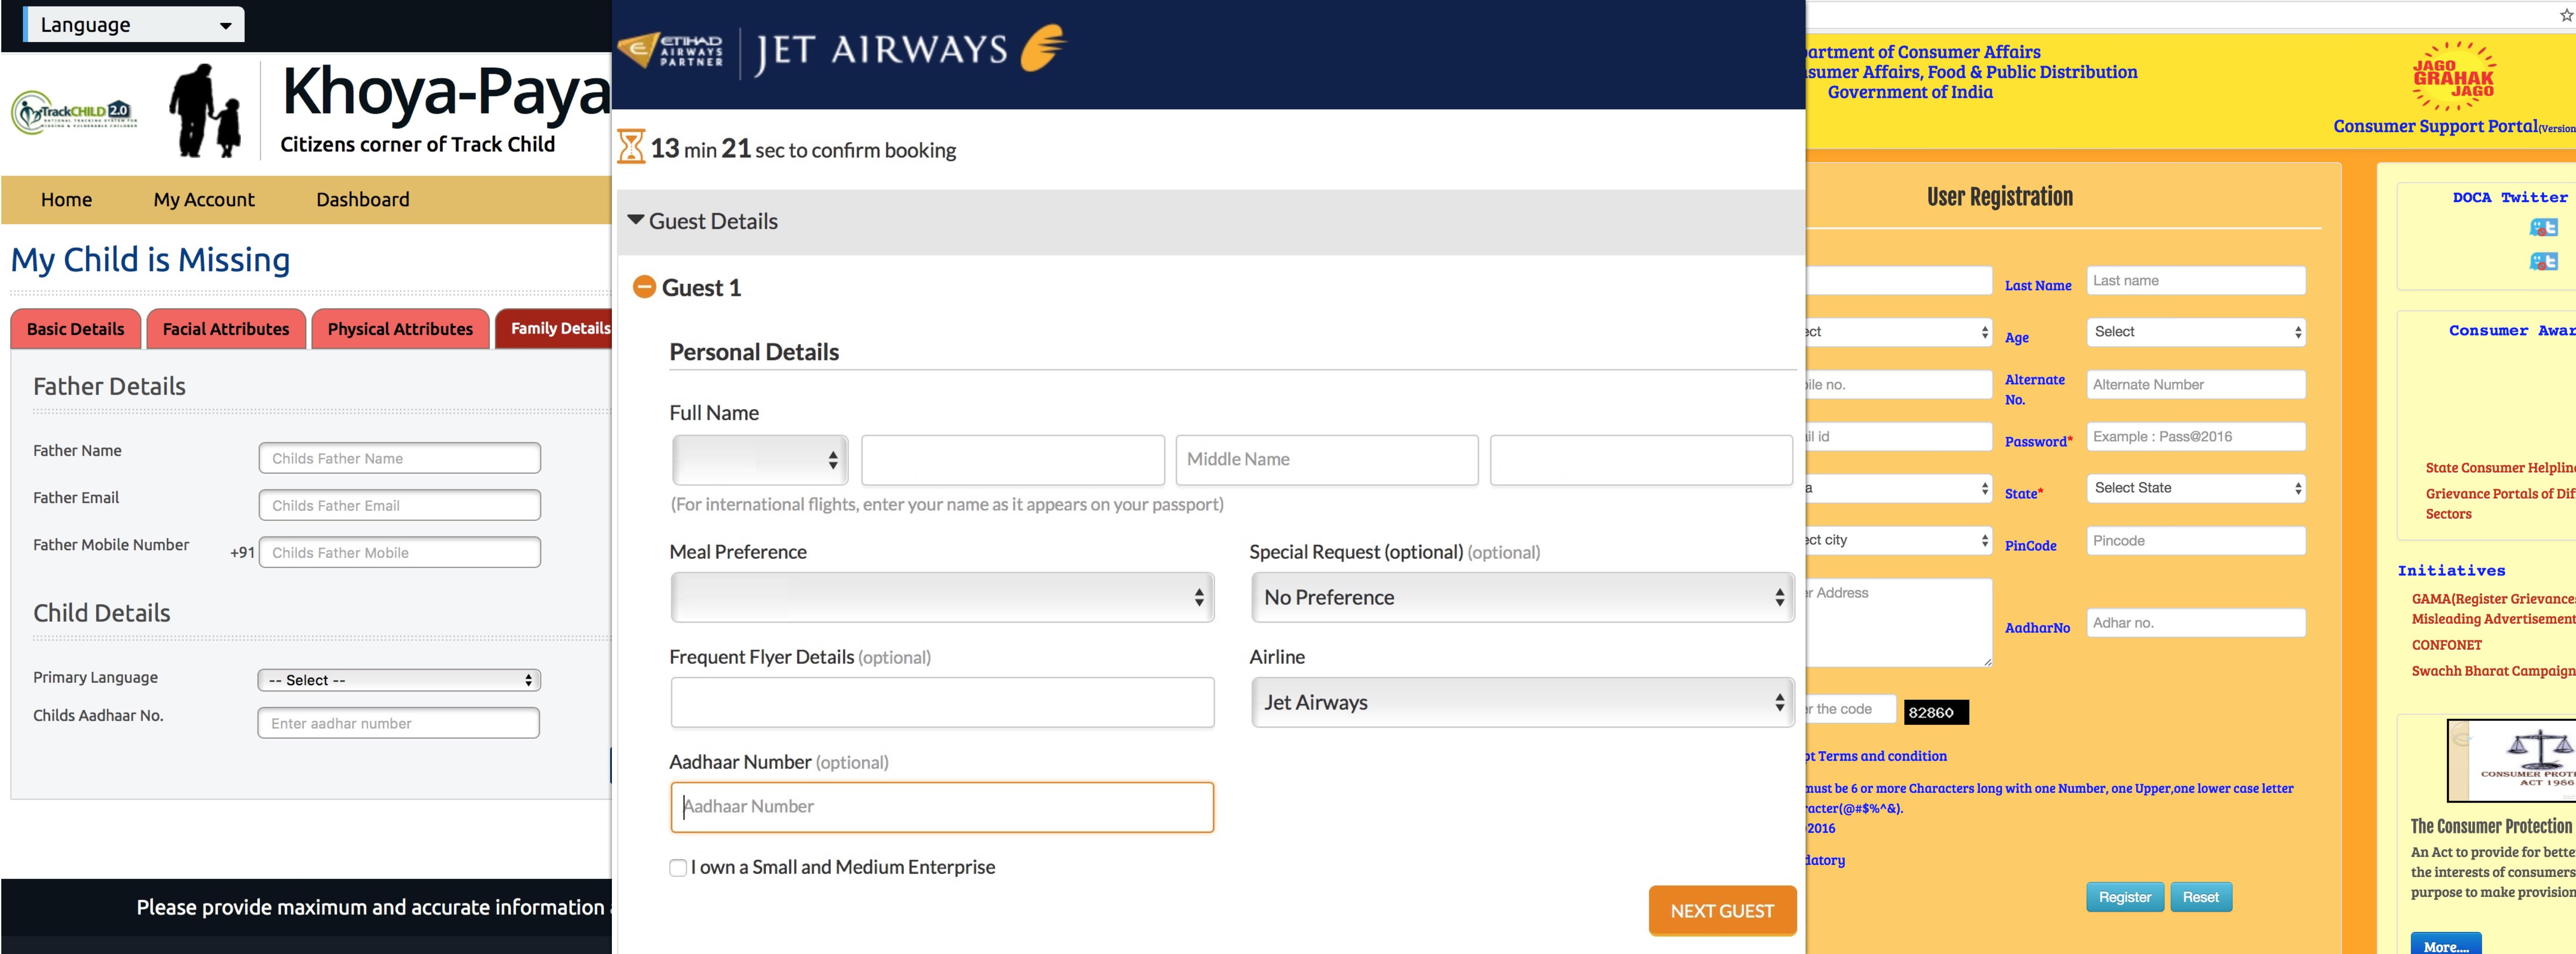Open the Select State dropdown
This screenshot has width=2576, height=954.
click(2195, 488)
